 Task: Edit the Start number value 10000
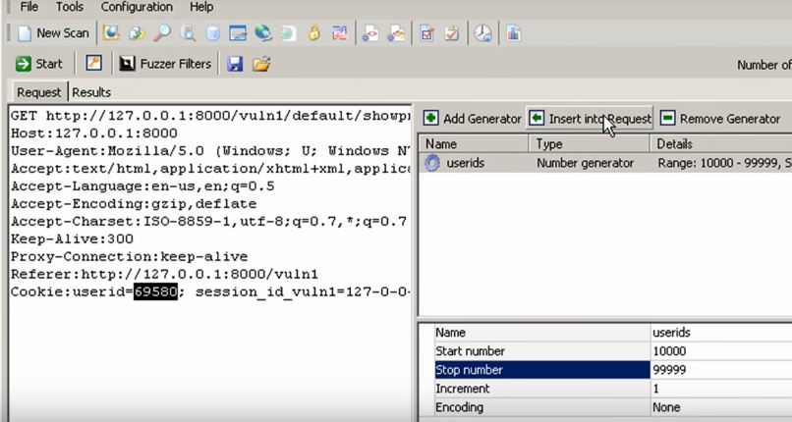point(721,351)
